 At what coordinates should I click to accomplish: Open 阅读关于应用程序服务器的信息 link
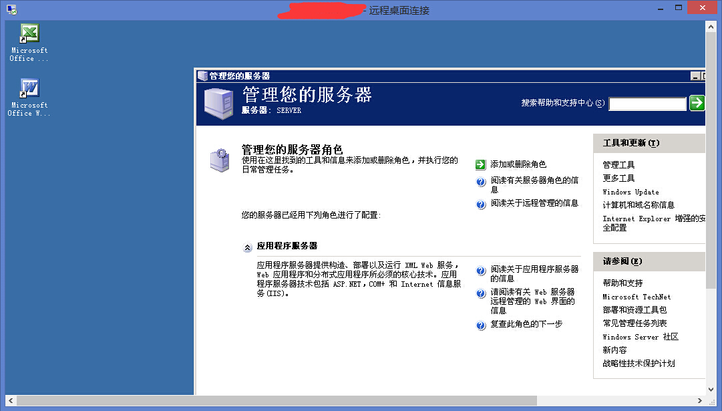(x=534, y=274)
